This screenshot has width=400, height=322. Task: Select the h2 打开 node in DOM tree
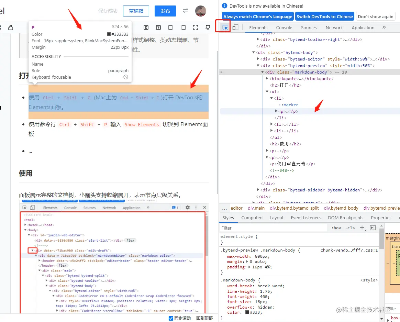(x=286, y=85)
